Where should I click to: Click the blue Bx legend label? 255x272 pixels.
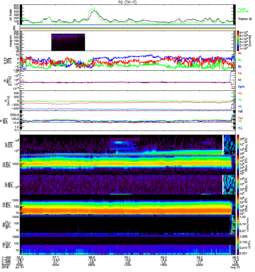pos(240,67)
